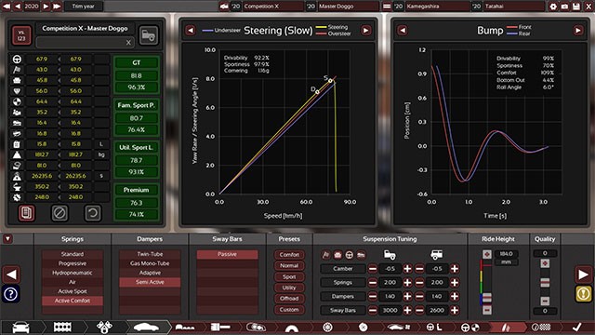
Task: Select the Premium demographic button
Action: pos(137,190)
